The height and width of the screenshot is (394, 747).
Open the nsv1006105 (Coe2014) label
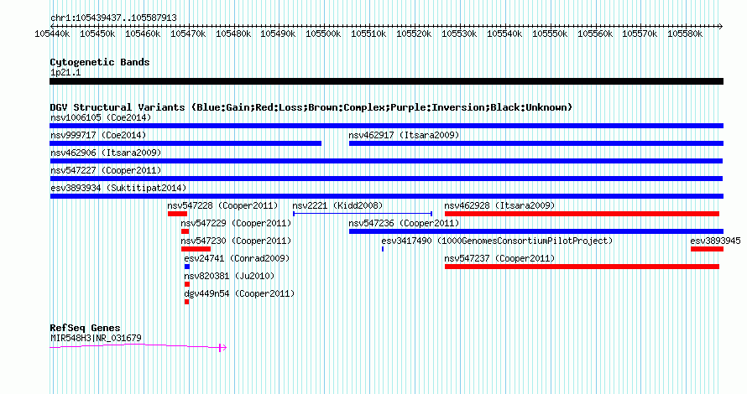tap(101, 117)
